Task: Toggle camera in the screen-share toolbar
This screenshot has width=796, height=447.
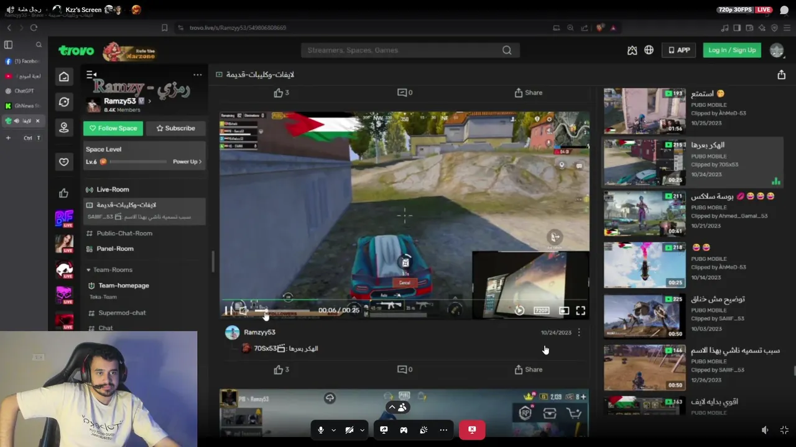Action: pos(349,430)
